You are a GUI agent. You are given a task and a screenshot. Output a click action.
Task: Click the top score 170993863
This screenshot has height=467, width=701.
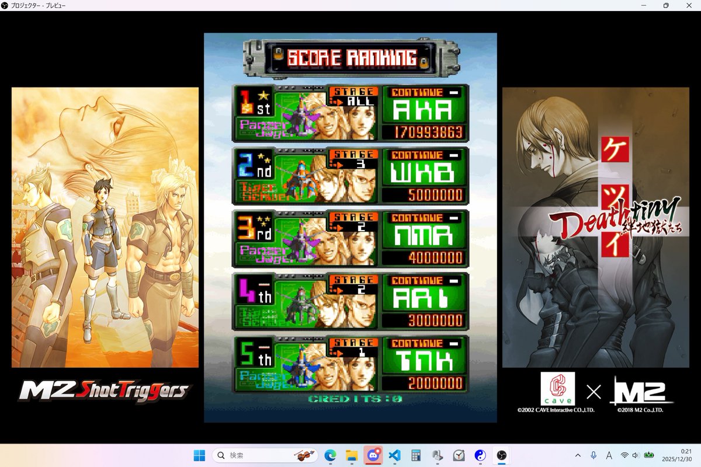pos(427,132)
